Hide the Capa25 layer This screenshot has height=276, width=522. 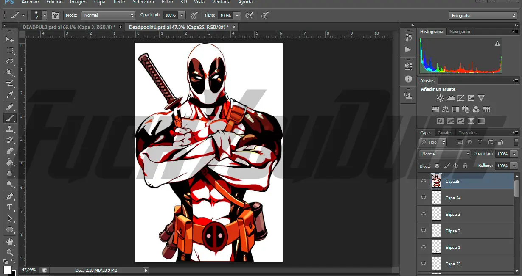(x=423, y=181)
